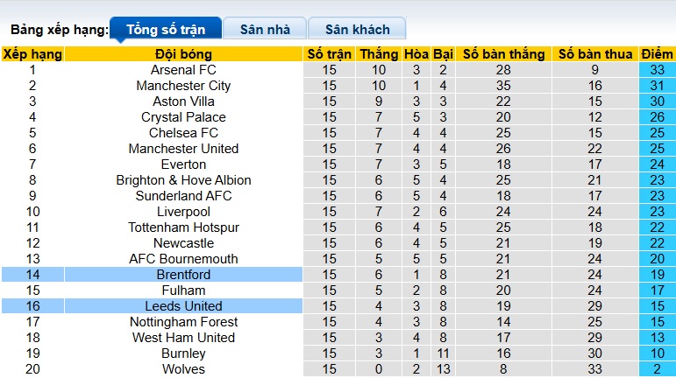Viewport: 676px width, 378px height.
Task: Click the Số bàn thắng column header
Action: pyautogui.click(x=503, y=54)
